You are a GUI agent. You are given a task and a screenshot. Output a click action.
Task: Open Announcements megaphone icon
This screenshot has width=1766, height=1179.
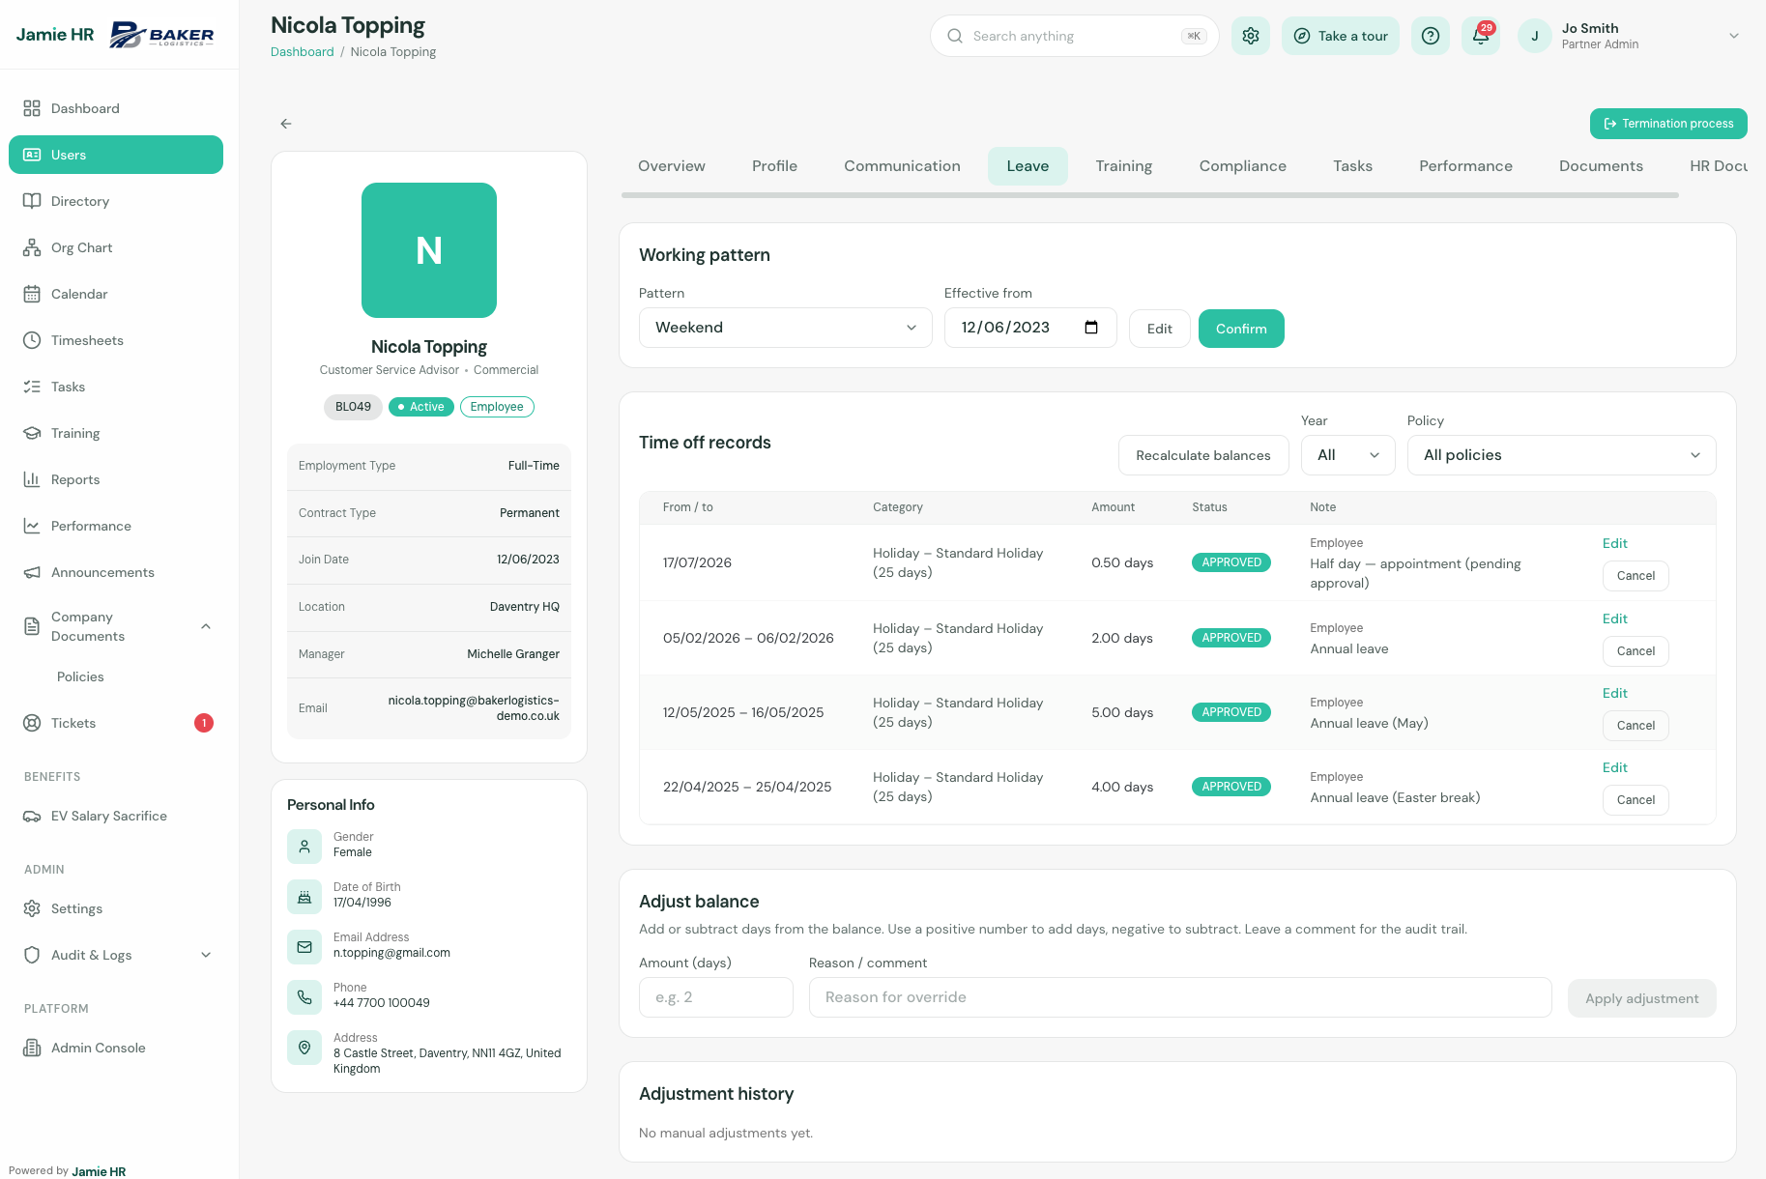click(x=32, y=572)
